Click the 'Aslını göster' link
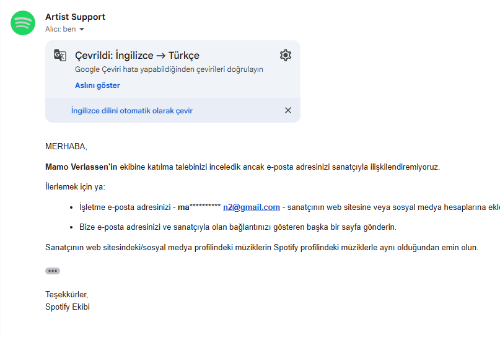Screen dimensions: 500x340 tap(97, 85)
